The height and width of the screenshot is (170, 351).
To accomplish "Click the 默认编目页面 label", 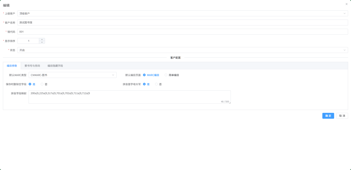I will click(133, 75).
